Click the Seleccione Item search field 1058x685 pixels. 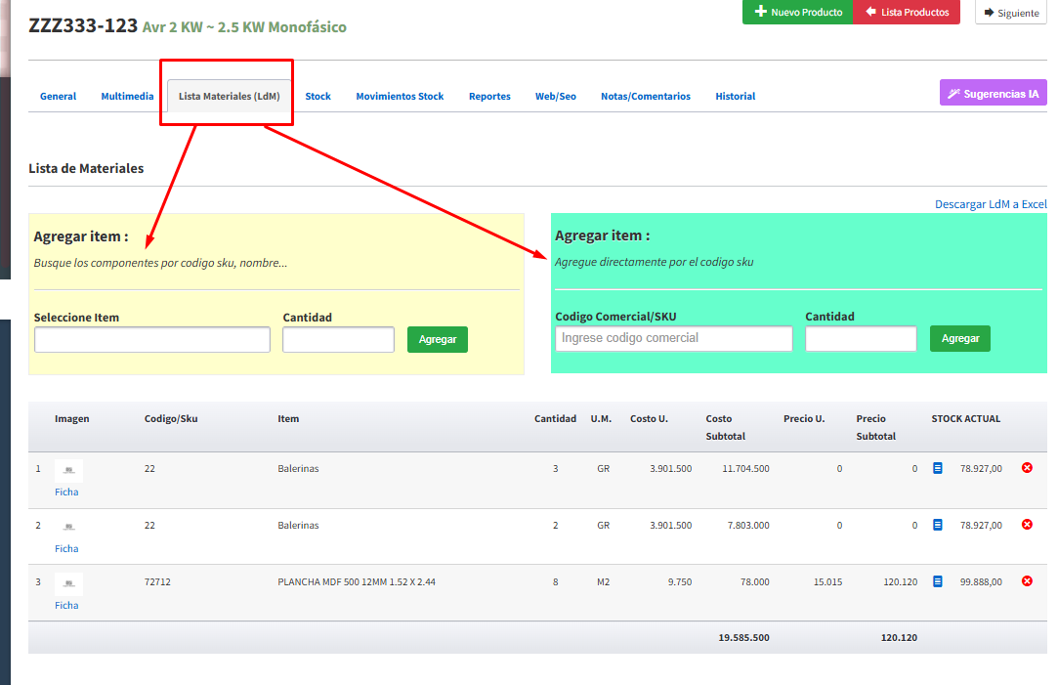tap(152, 340)
